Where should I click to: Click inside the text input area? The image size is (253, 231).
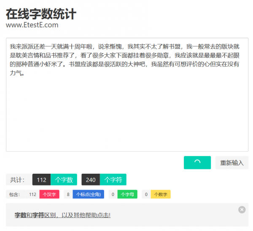coord(127,95)
